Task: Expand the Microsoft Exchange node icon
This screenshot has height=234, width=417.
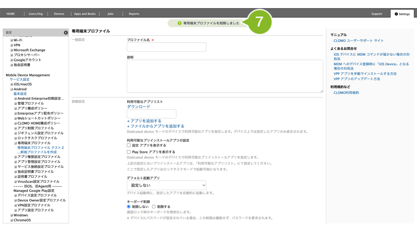Action: 12,50
